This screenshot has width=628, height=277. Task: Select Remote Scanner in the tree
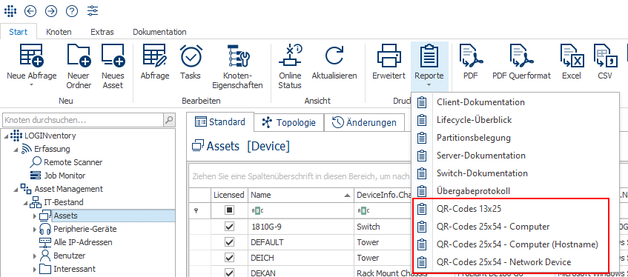click(73, 162)
